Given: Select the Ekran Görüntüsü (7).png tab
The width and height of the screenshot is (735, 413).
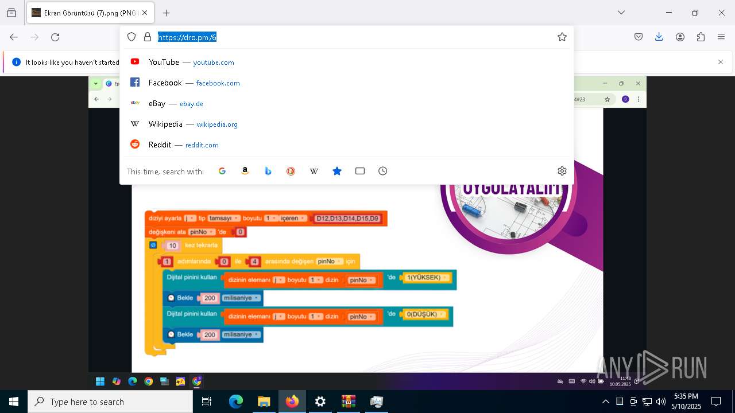Looking at the screenshot, I should coord(90,13).
